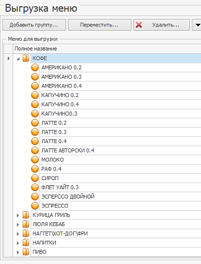This screenshot has width=201, height=264.
Task: Click the ПИВО folder icon
Action: 26,252
